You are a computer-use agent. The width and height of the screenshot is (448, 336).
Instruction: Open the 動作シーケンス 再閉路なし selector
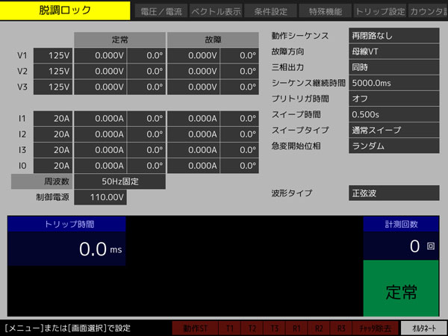coord(393,35)
